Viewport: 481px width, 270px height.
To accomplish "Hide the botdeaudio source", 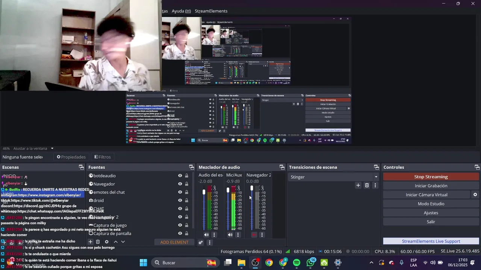I will click(180, 175).
